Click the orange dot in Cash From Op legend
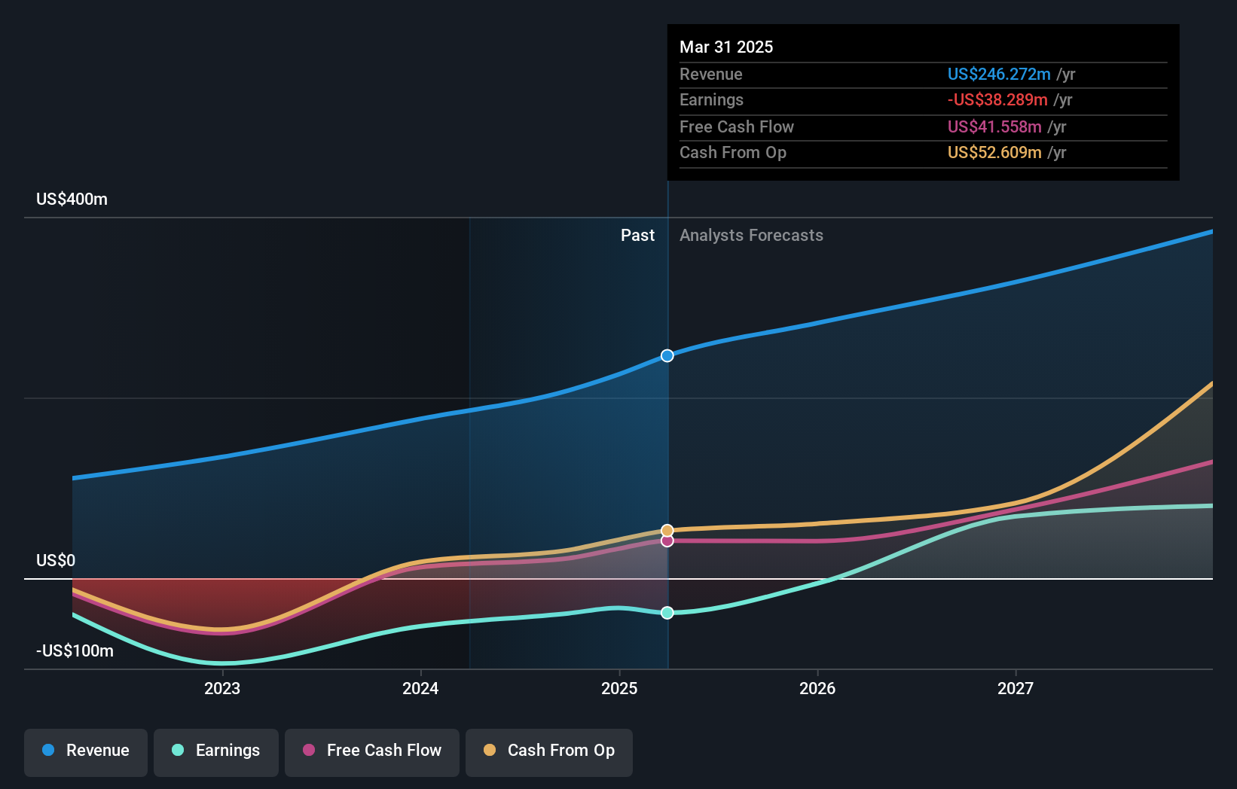This screenshot has width=1237, height=789. click(x=490, y=751)
